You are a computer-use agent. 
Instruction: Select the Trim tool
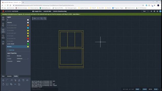[x=15, y=80]
